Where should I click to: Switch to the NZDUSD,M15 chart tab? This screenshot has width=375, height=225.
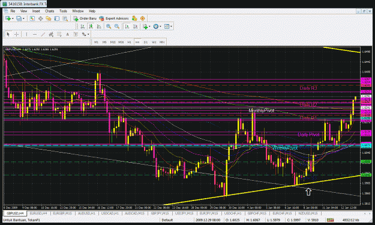(x=308, y=213)
